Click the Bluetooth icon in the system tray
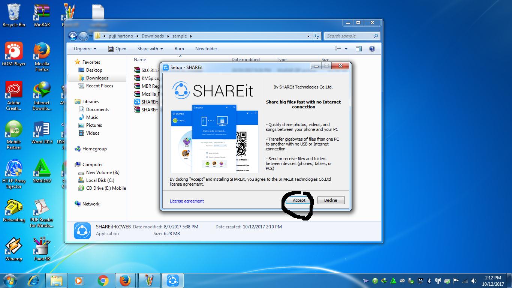 429,280
